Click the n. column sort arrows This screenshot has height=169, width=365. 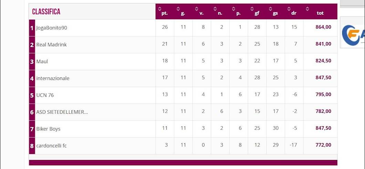(x=215, y=9)
